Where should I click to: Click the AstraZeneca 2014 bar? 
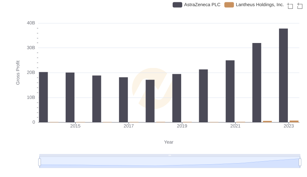[43, 97]
